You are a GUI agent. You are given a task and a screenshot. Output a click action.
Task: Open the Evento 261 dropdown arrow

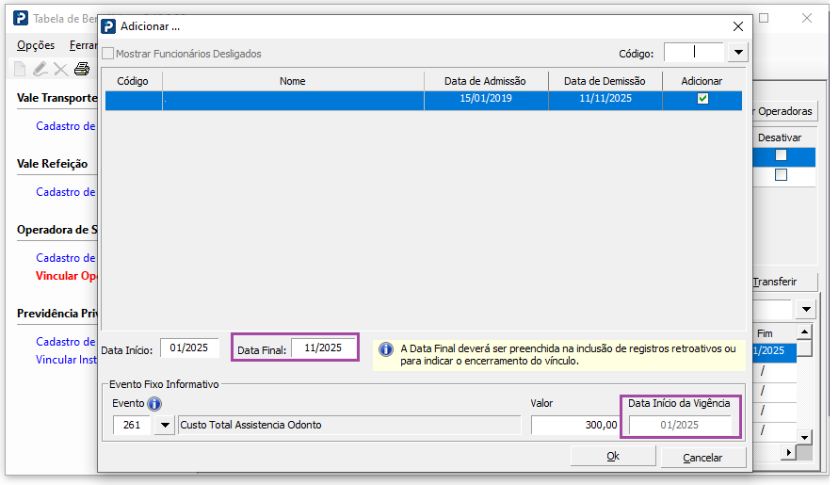[165, 425]
